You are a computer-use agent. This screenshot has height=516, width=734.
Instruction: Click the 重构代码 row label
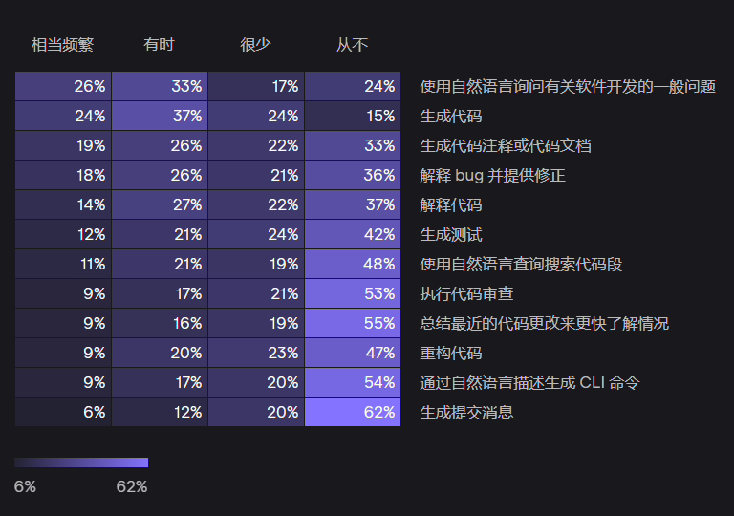[x=451, y=353]
